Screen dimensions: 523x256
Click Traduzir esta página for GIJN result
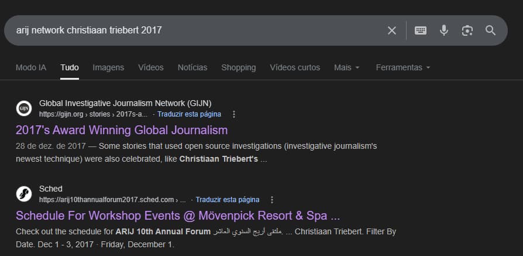pyautogui.click(x=189, y=114)
